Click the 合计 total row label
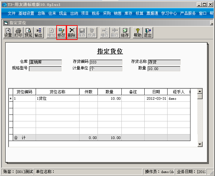This screenshot has width=215, height=176. (25, 138)
